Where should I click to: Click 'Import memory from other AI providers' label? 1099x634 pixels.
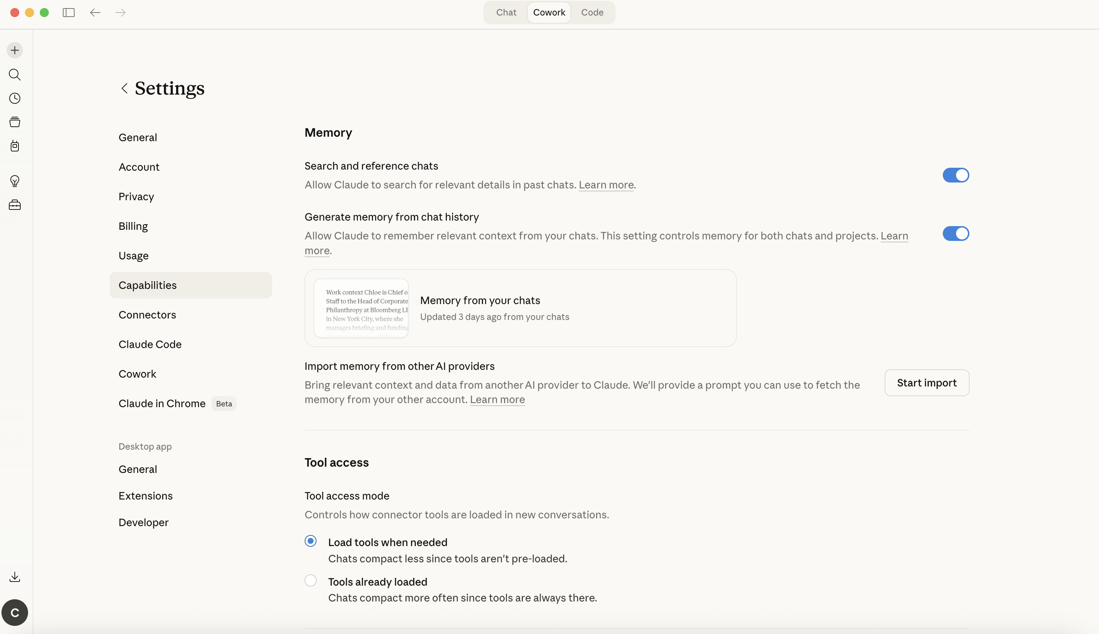point(400,366)
